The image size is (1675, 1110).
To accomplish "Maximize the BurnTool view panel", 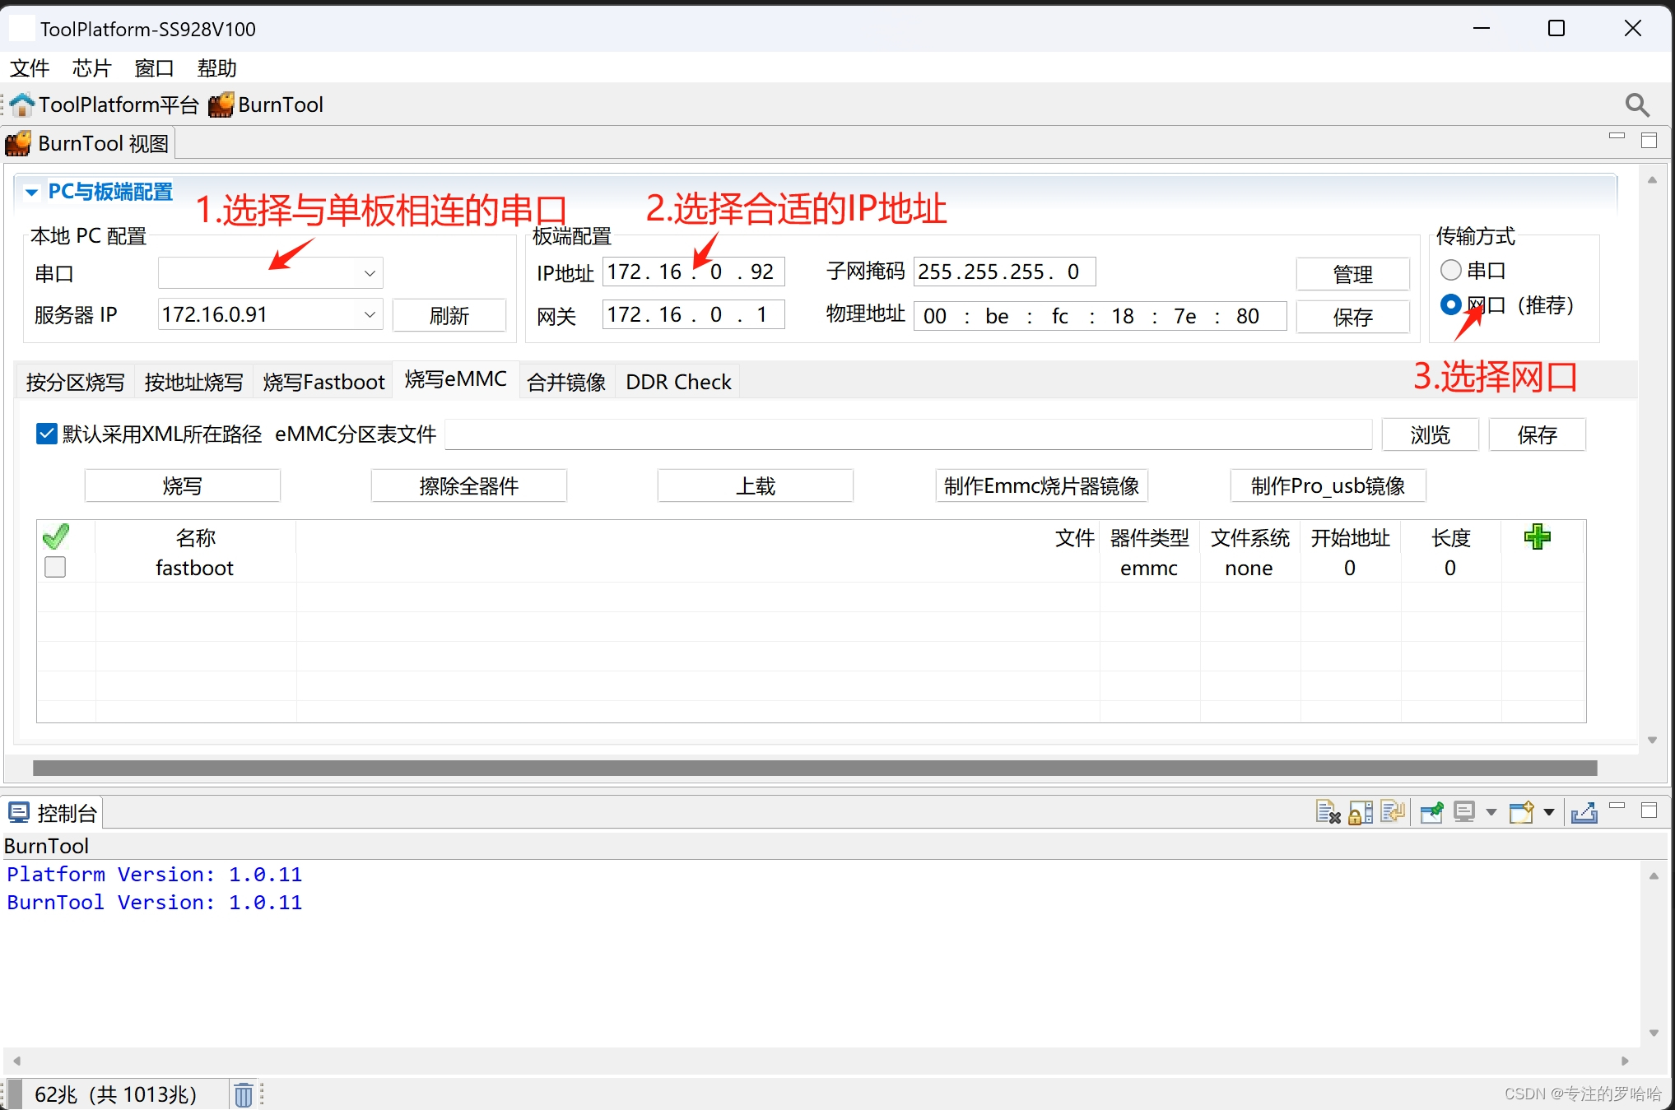I will pyautogui.click(x=1649, y=140).
